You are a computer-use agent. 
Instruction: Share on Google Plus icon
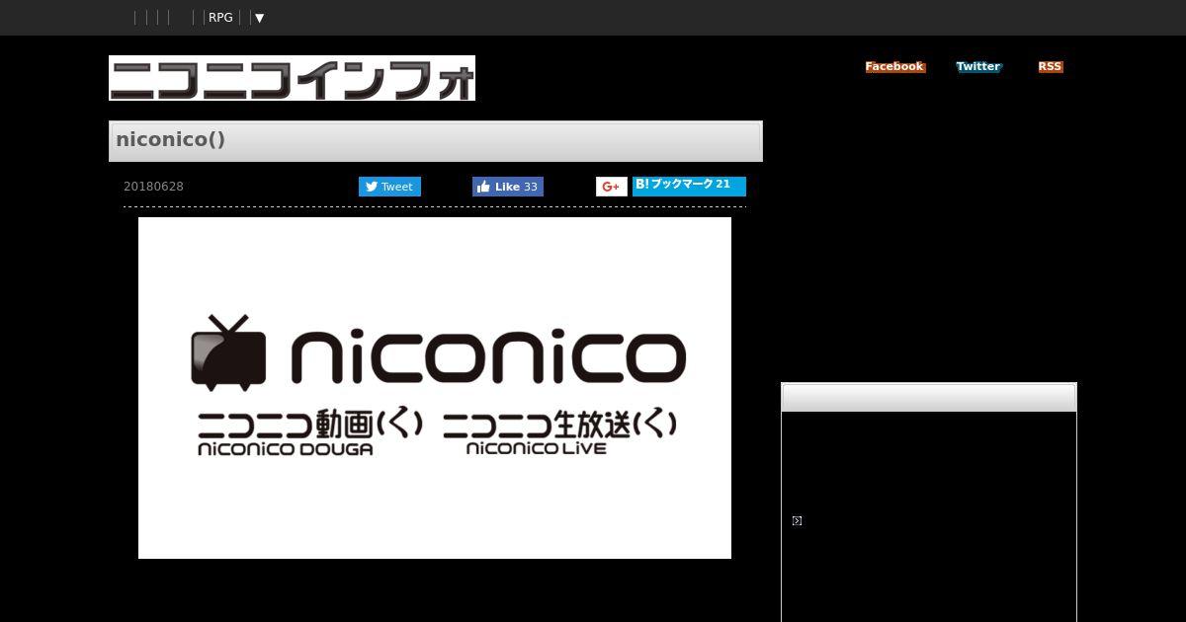[612, 187]
